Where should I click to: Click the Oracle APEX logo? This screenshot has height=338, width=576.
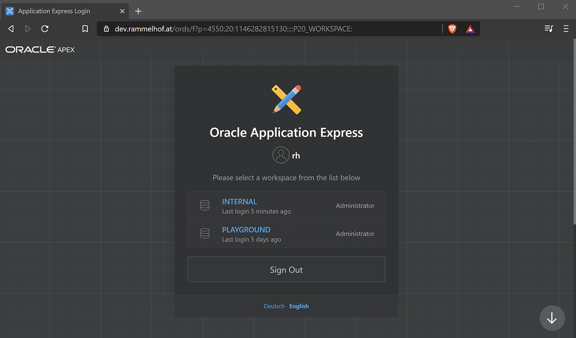tap(39, 49)
